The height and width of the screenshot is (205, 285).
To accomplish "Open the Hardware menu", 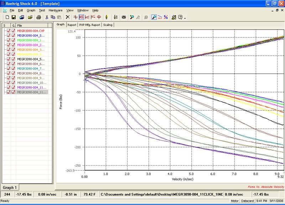I will click(55, 11).
